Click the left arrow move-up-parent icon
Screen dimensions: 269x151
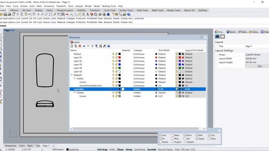point(92,46)
